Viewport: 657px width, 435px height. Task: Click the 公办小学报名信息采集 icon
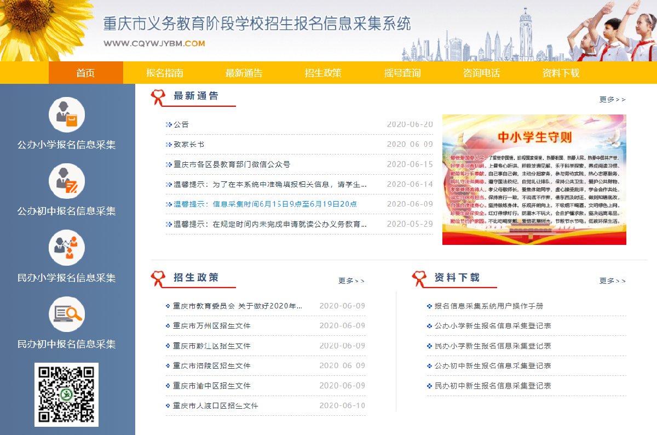coord(67,115)
